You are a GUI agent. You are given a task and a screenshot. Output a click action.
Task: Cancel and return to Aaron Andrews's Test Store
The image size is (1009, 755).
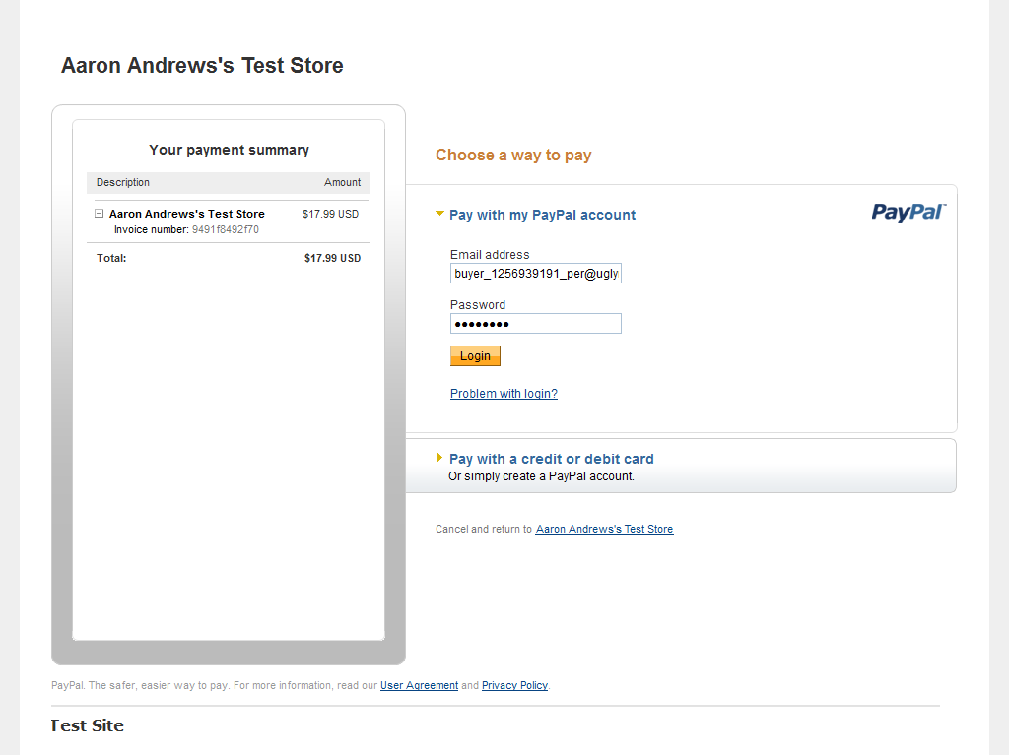point(604,530)
